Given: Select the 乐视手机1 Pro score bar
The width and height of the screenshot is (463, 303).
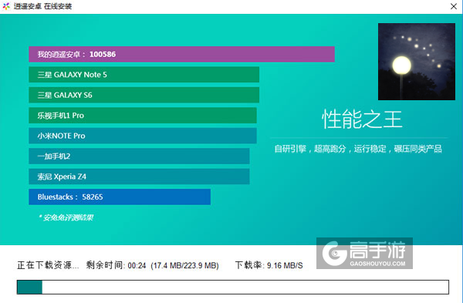Looking at the screenshot, I should pos(143,116).
